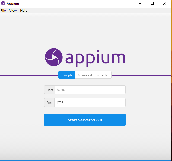This screenshot has height=161, width=172.
Task: Click the purple divider line left of Simple
Action: [x=29, y=75]
